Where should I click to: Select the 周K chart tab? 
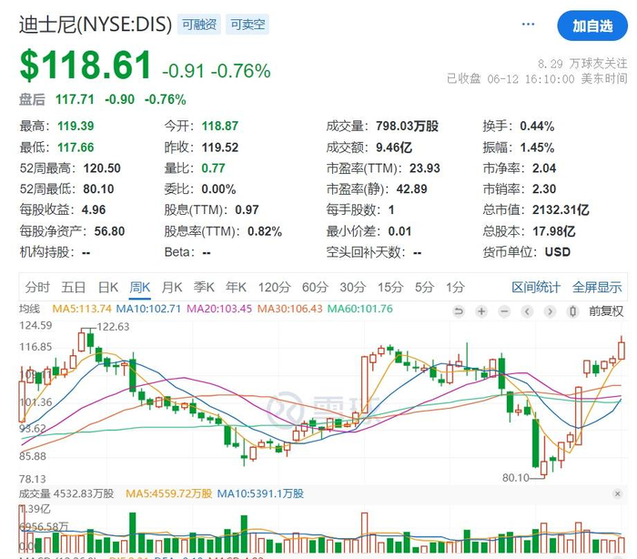tap(140, 287)
